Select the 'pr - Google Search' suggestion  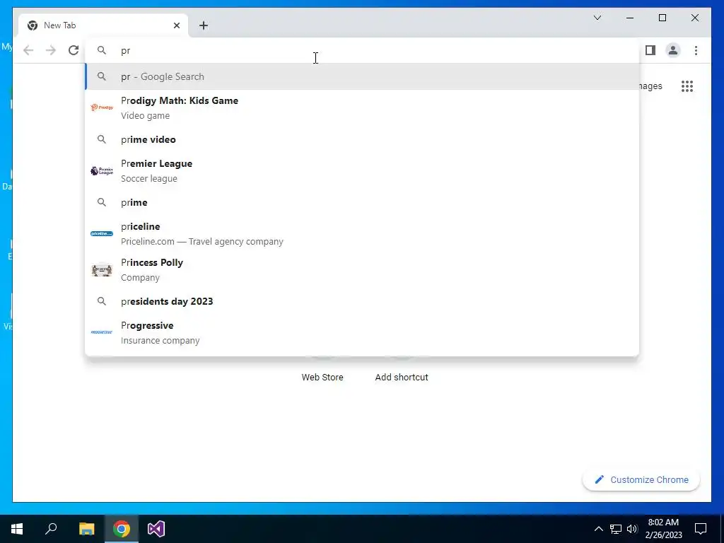point(362,76)
